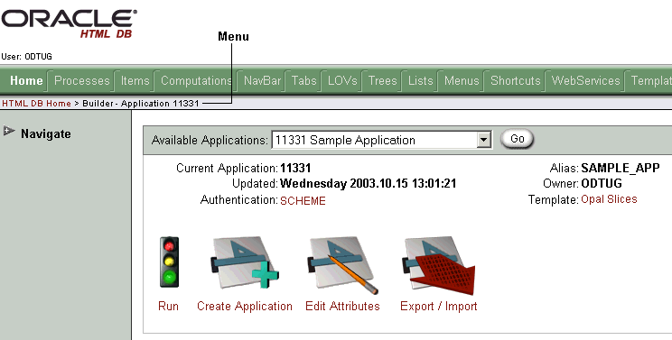Viewport: 672px width, 340px height.
Task: Click the Edit Attributes text link
Action: 342,307
